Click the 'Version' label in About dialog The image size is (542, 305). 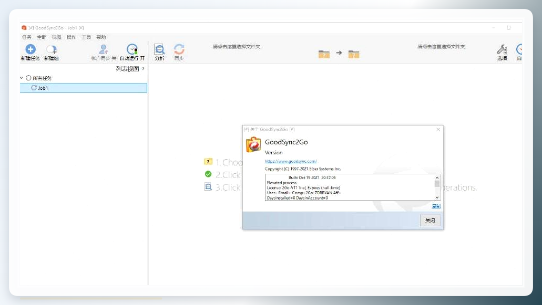point(274,152)
